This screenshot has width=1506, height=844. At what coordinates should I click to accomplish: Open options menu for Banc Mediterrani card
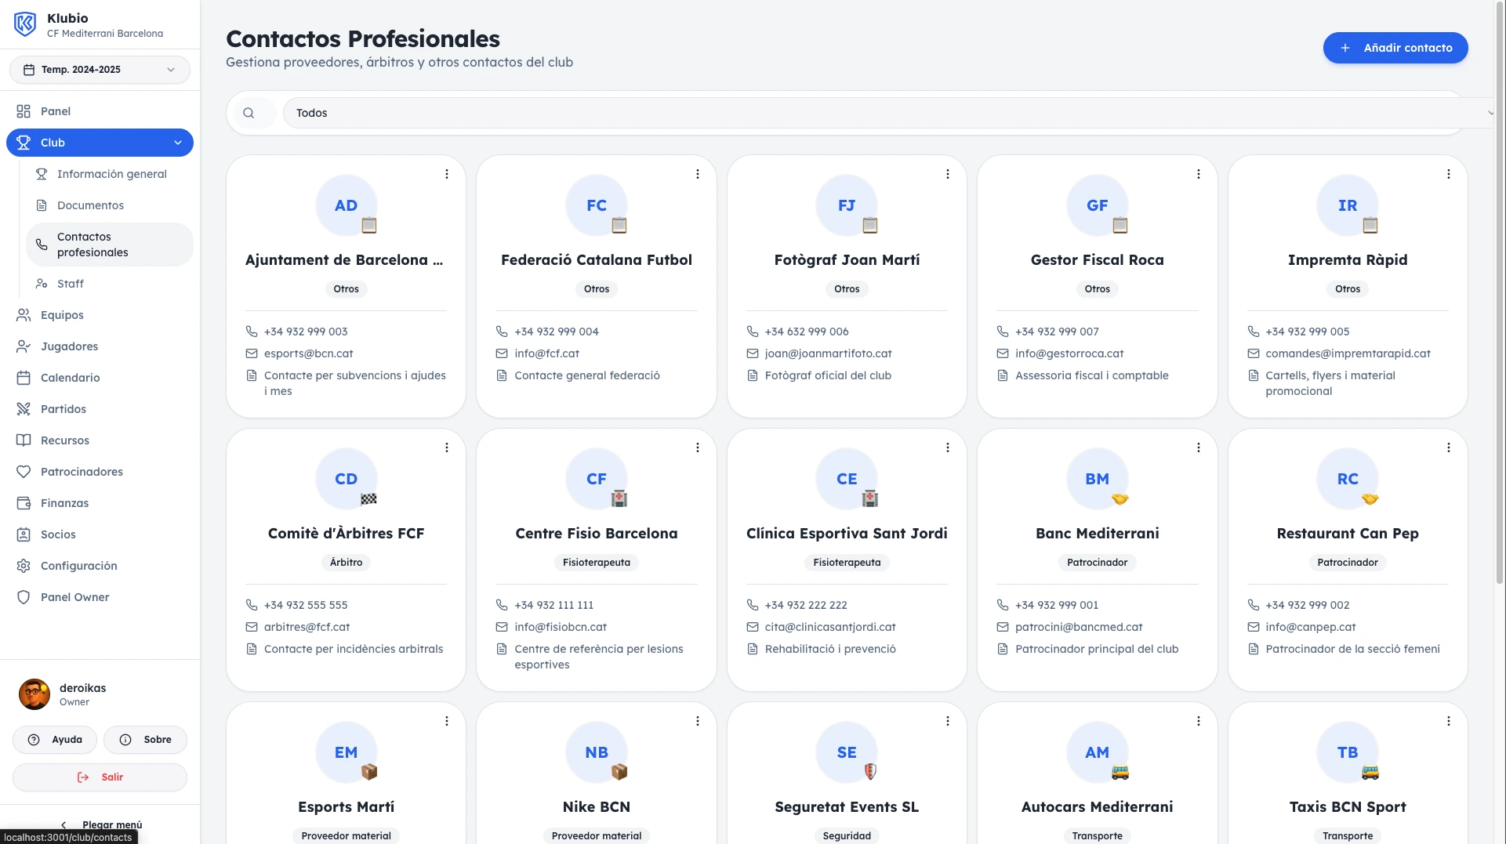1198,447
